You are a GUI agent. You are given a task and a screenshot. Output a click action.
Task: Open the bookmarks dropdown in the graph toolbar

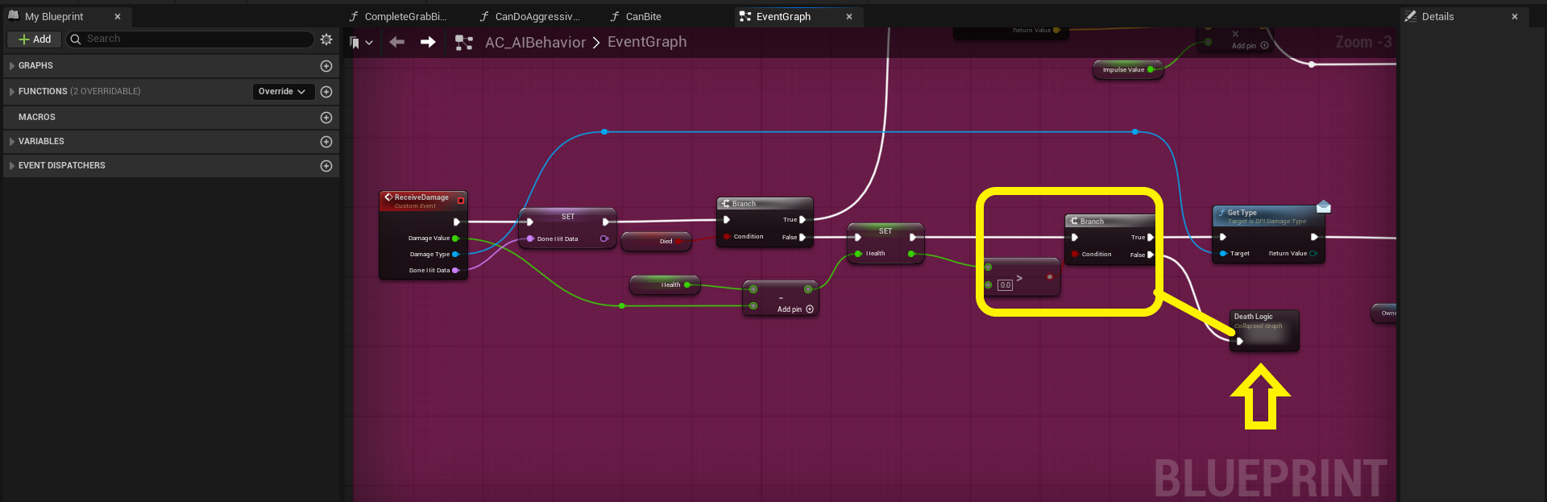point(362,43)
